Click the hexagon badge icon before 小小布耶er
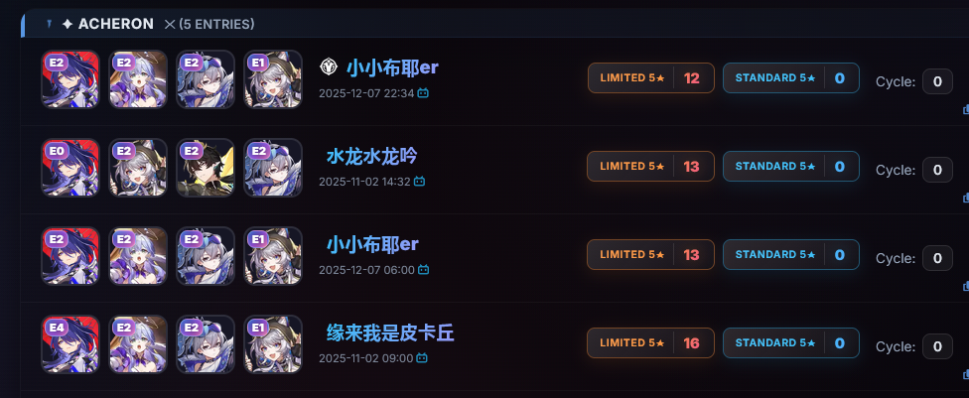Screen dimensions: 969x398 329,66
